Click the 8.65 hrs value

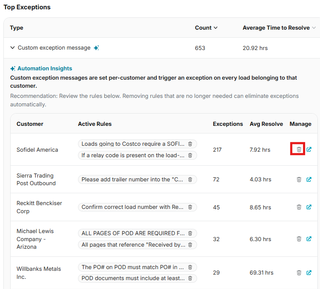(260, 207)
